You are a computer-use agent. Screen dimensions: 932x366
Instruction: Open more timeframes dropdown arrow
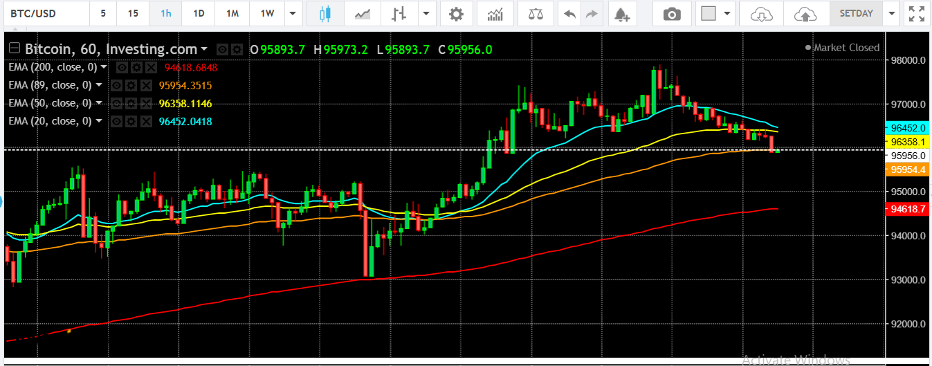pos(293,14)
